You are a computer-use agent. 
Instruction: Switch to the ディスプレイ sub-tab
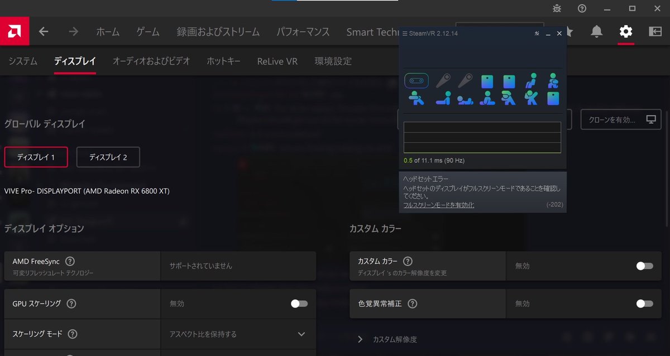[75, 61]
